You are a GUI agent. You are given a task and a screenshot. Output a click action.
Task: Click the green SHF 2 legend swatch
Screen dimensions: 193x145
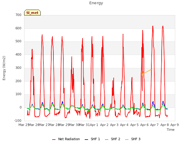tap(106, 140)
